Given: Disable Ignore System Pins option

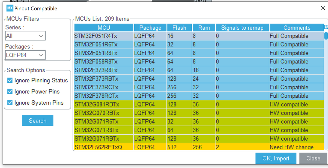Looking at the screenshot, I should click(10, 103).
